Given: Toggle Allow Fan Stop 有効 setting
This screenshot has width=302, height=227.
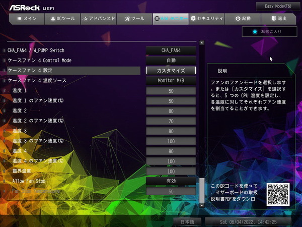Looking at the screenshot, I should pos(171,181).
